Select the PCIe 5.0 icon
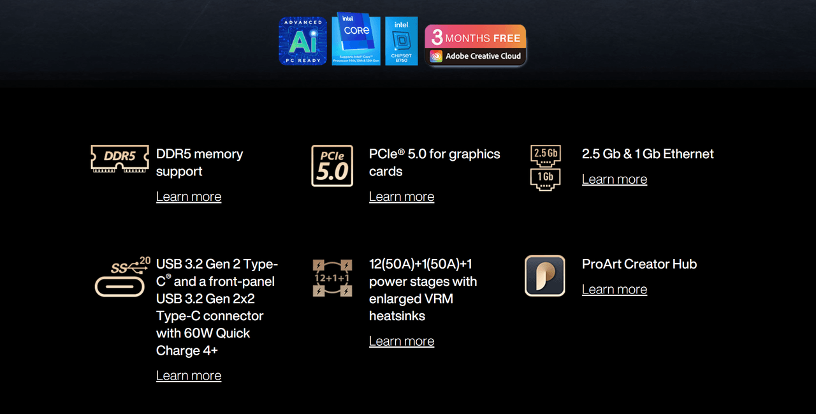The image size is (816, 414). click(332, 166)
